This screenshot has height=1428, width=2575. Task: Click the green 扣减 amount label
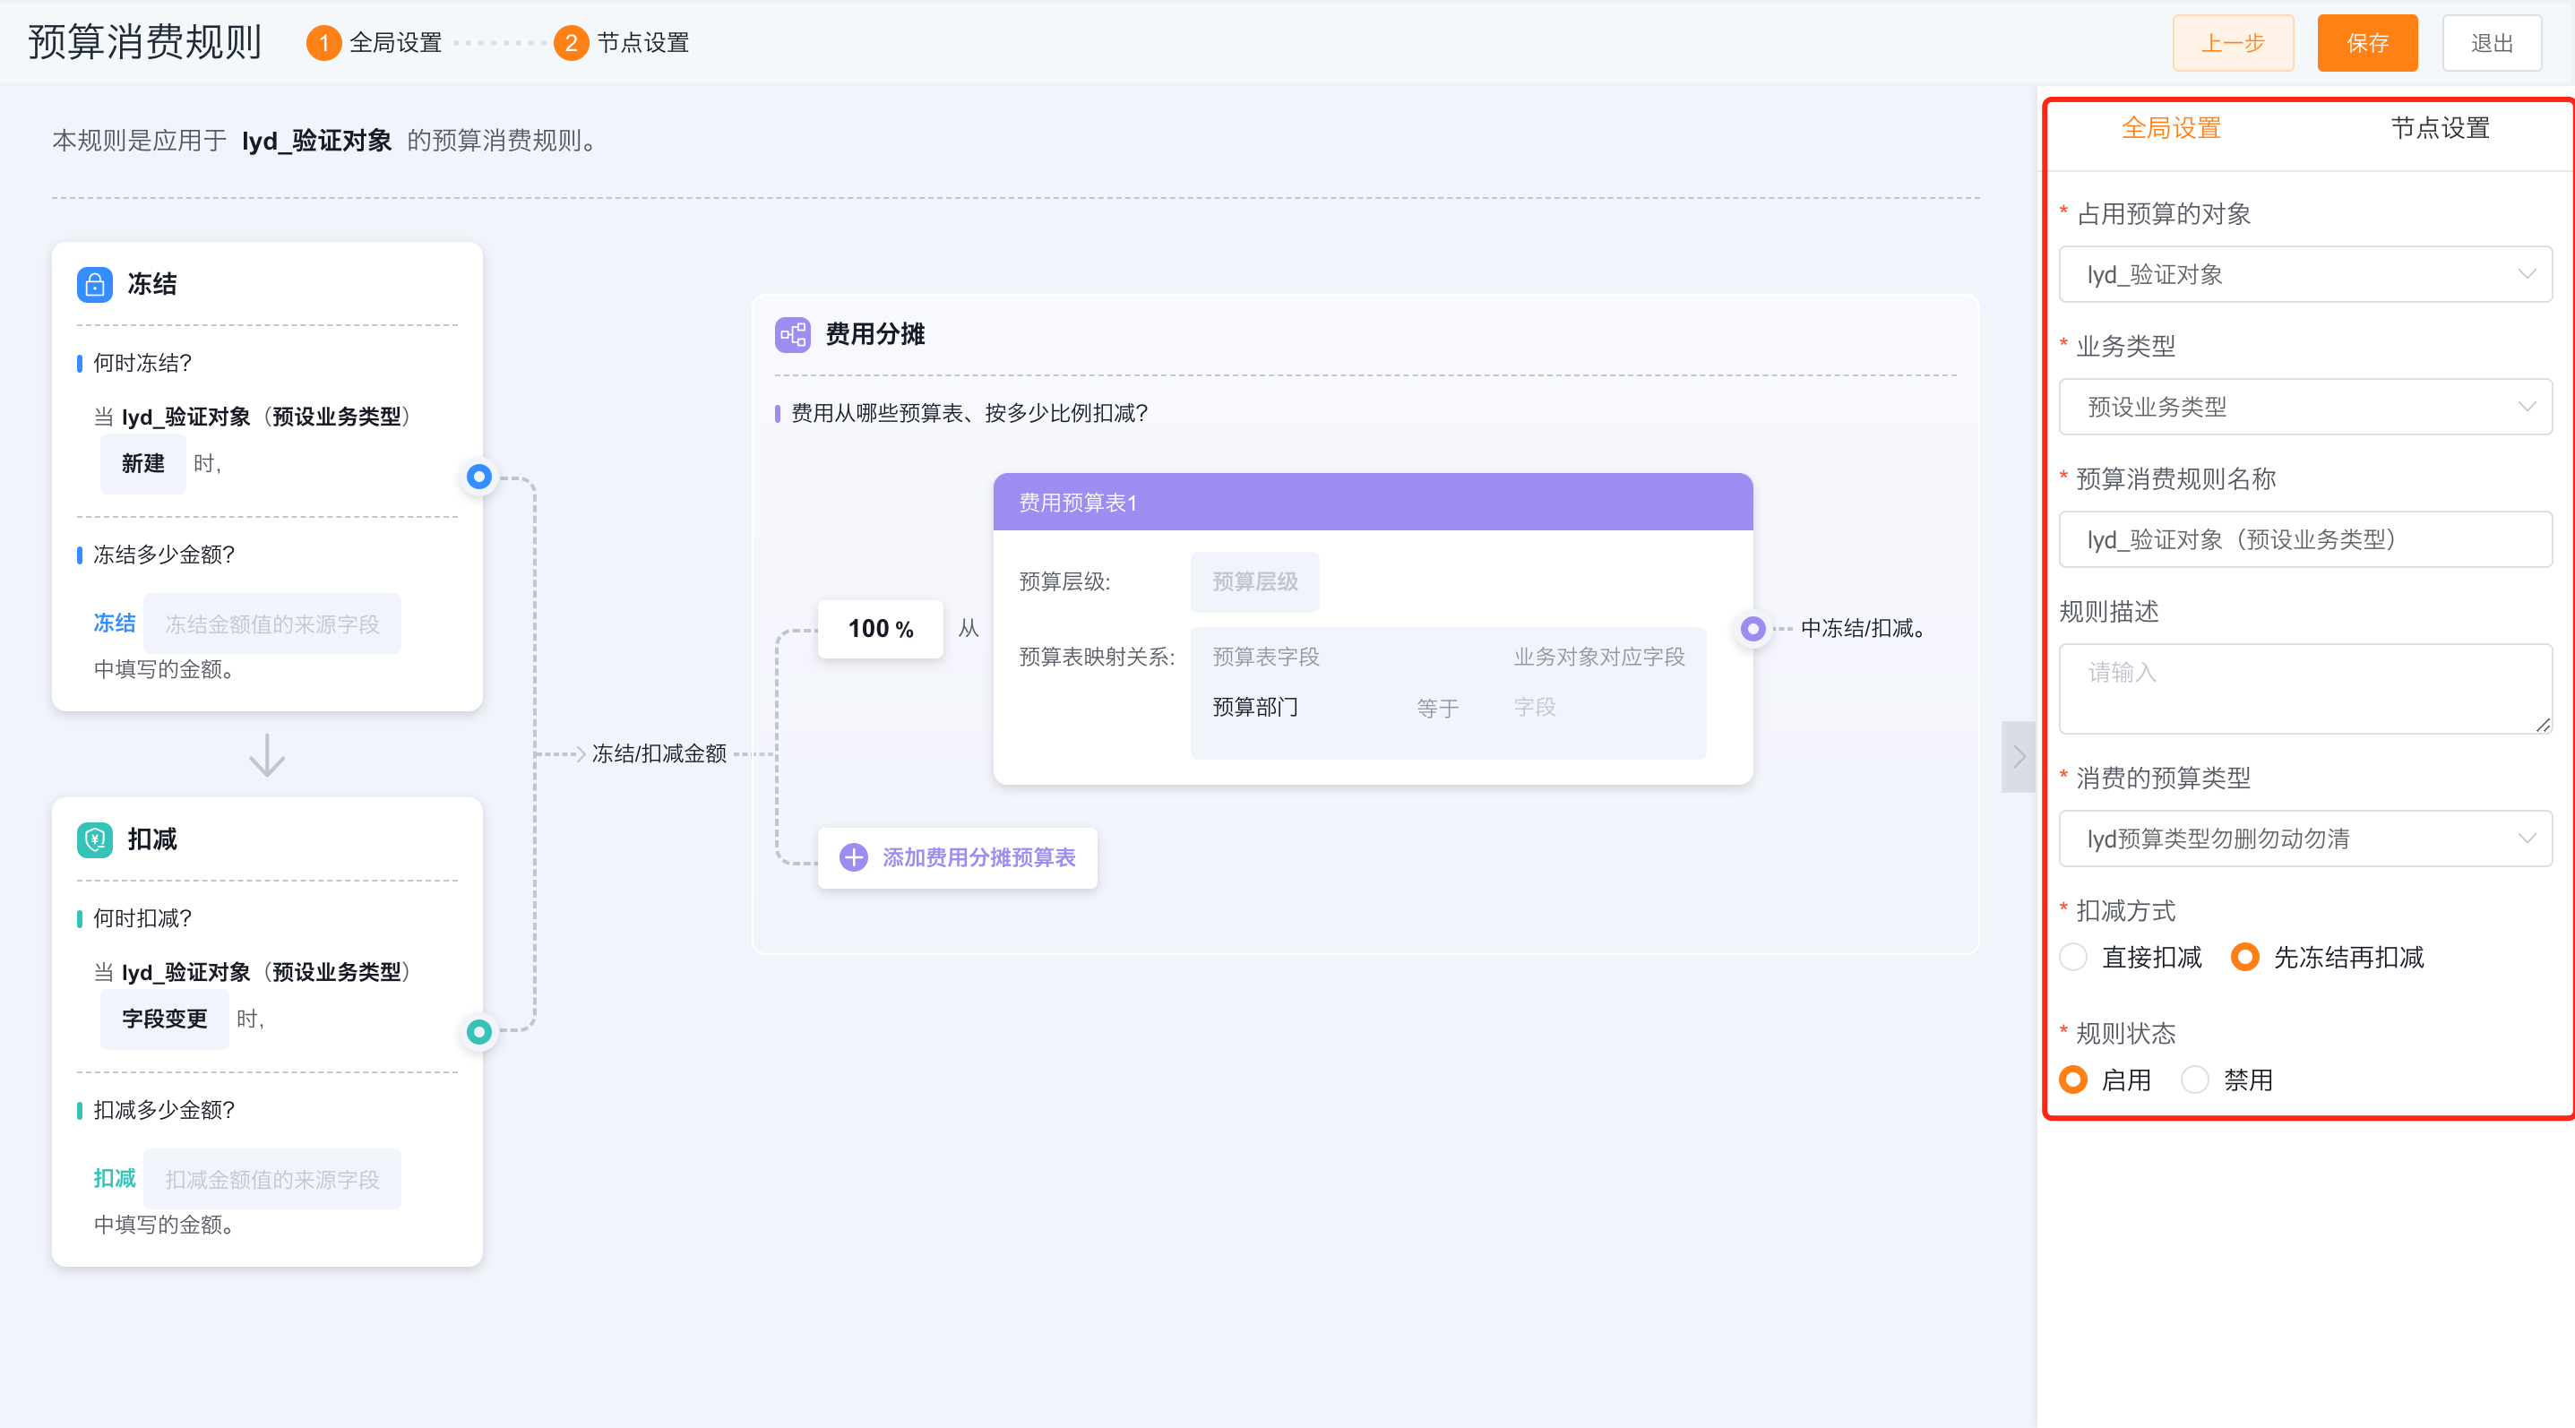(114, 1179)
